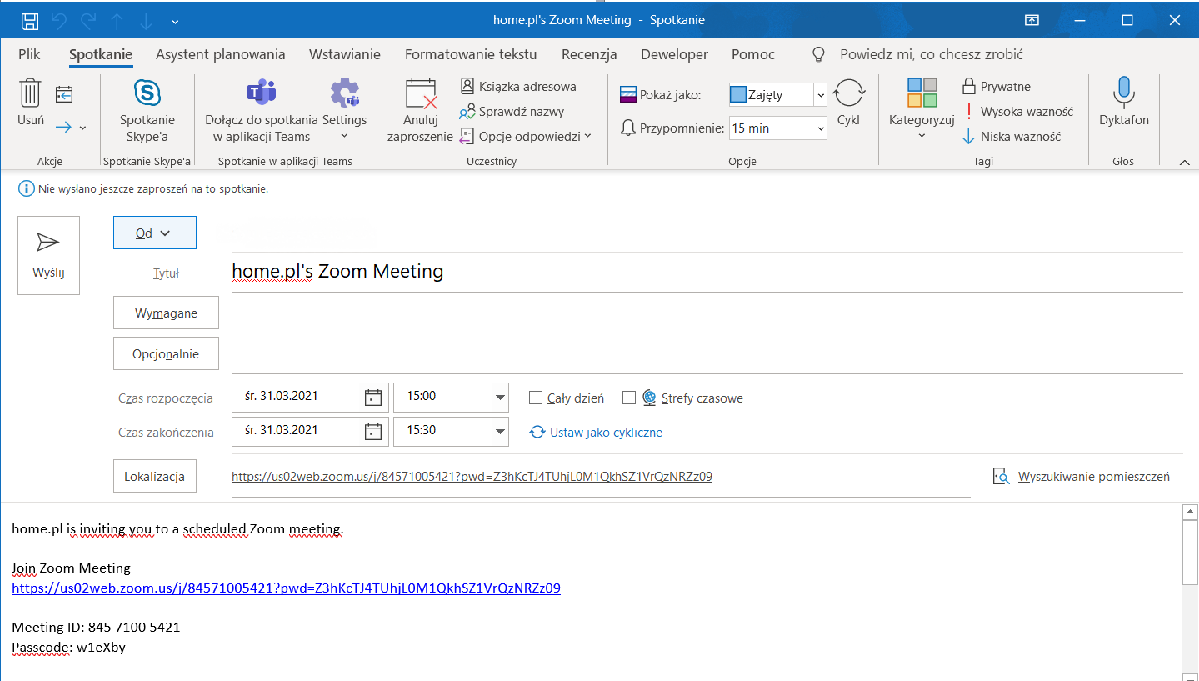Open the 15:00 start time dropdown
The image size is (1199, 681).
tap(500, 397)
